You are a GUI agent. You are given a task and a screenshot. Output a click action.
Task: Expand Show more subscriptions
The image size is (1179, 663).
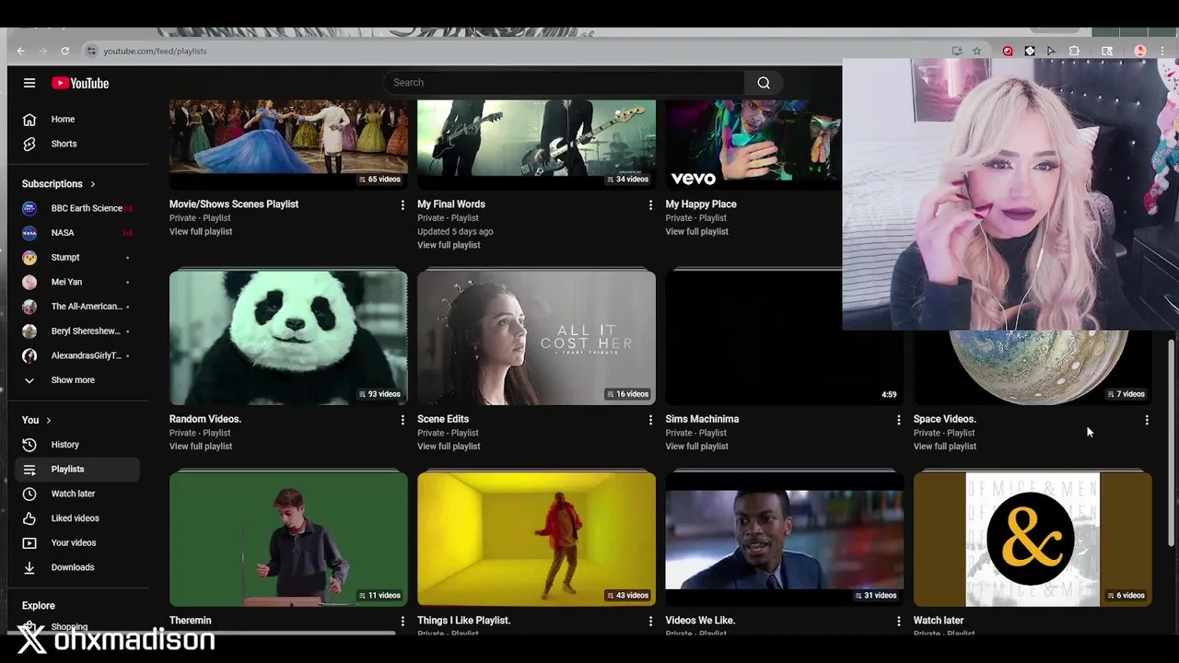[77, 380]
